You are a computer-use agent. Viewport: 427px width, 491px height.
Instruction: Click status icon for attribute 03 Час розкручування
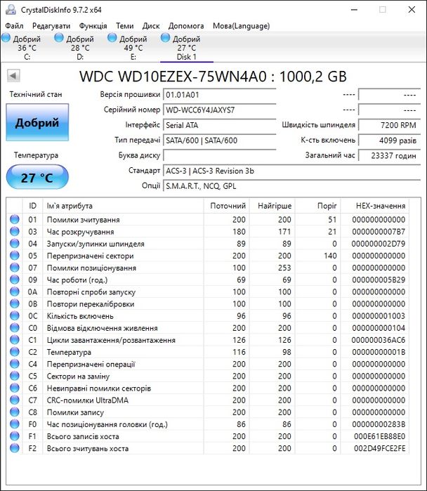tap(15, 231)
